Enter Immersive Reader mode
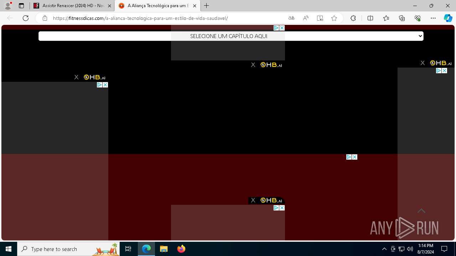Viewport: 456px width, 256px height. point(320,18)
